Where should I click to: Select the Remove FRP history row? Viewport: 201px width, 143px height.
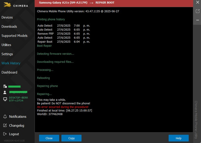tap(63, 34)
